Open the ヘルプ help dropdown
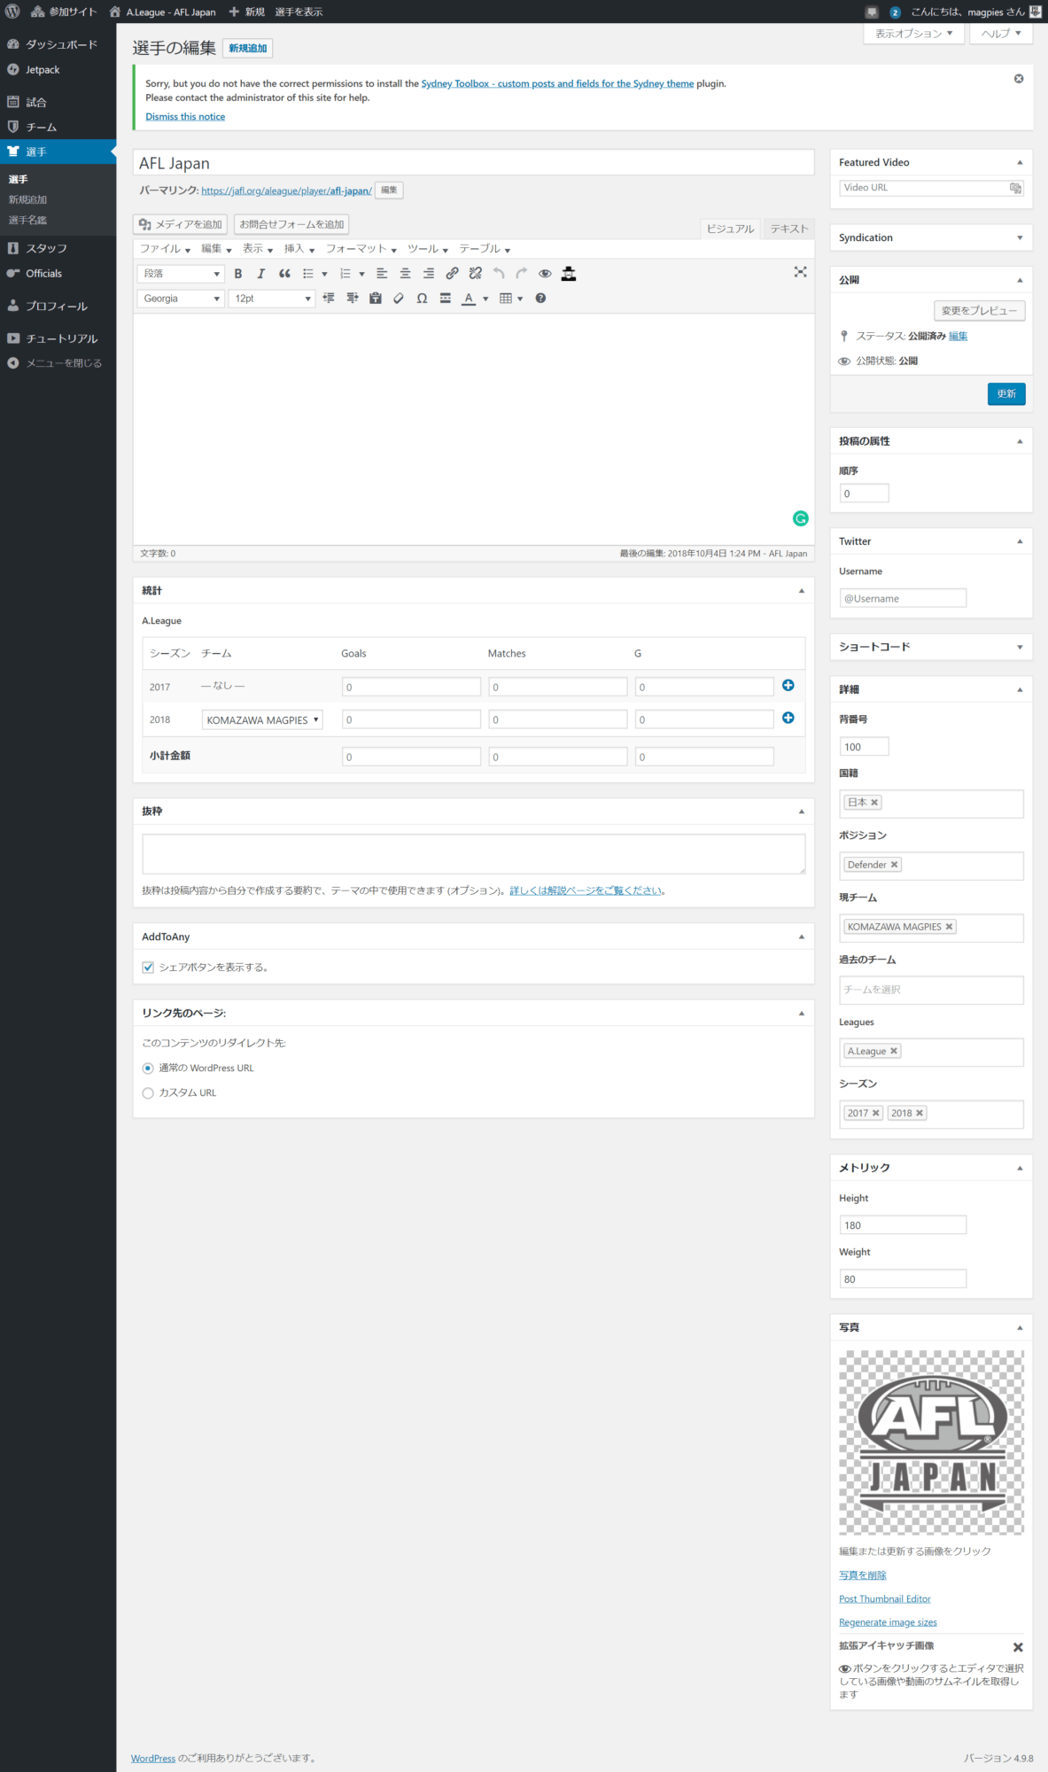 1001,34
